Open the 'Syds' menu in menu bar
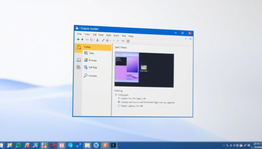 108,35
